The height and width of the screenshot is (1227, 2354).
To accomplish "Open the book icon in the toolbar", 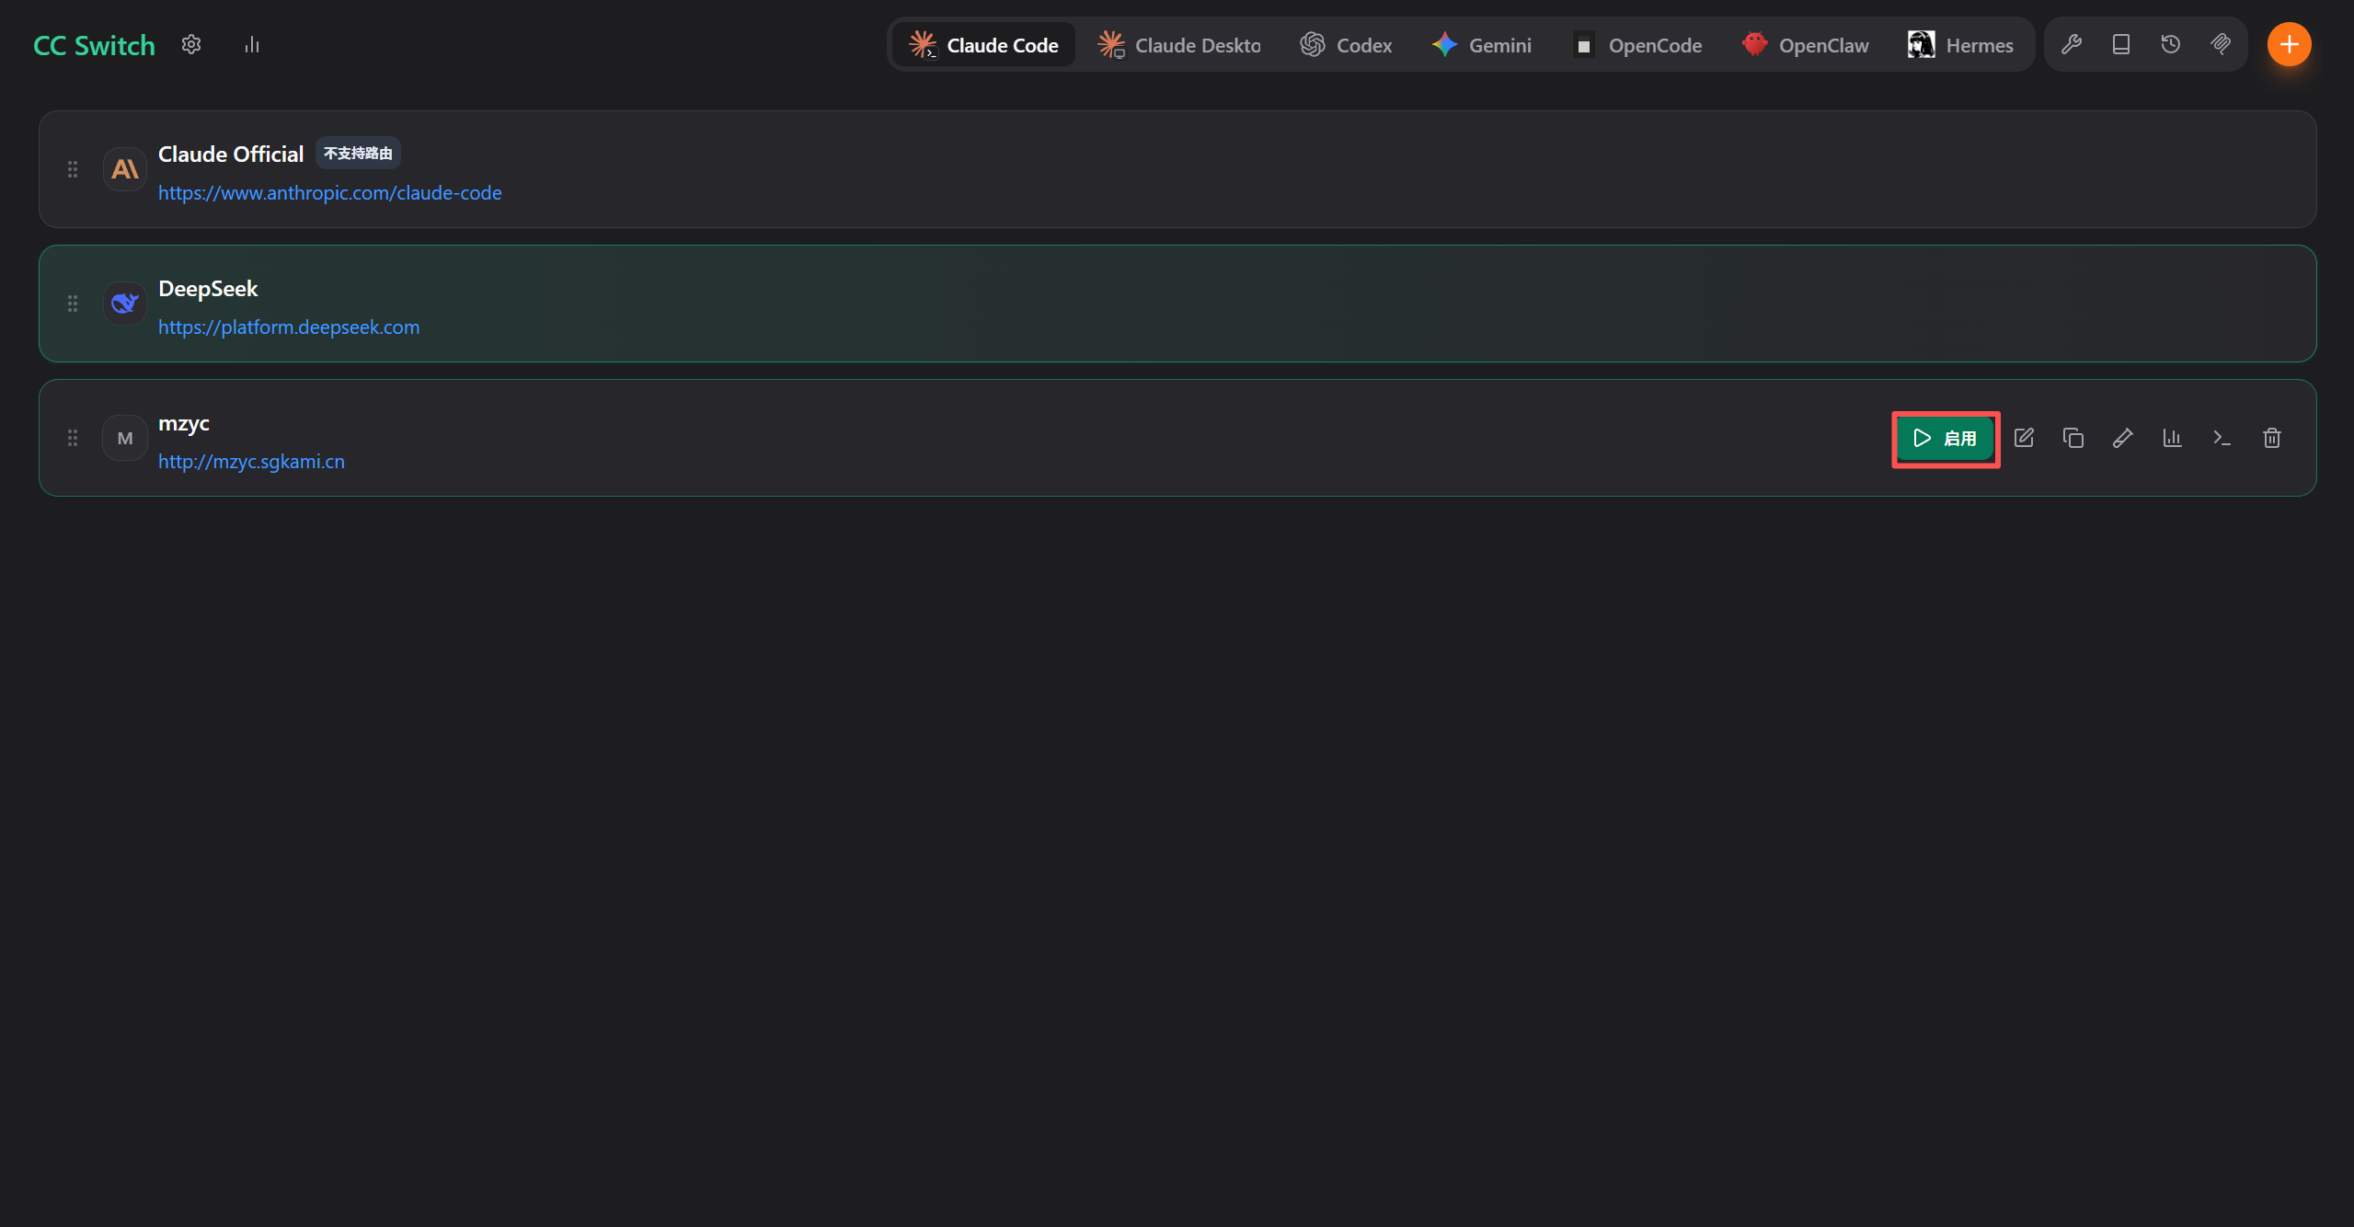I will pyautogui.click(x=2121, y=44).
